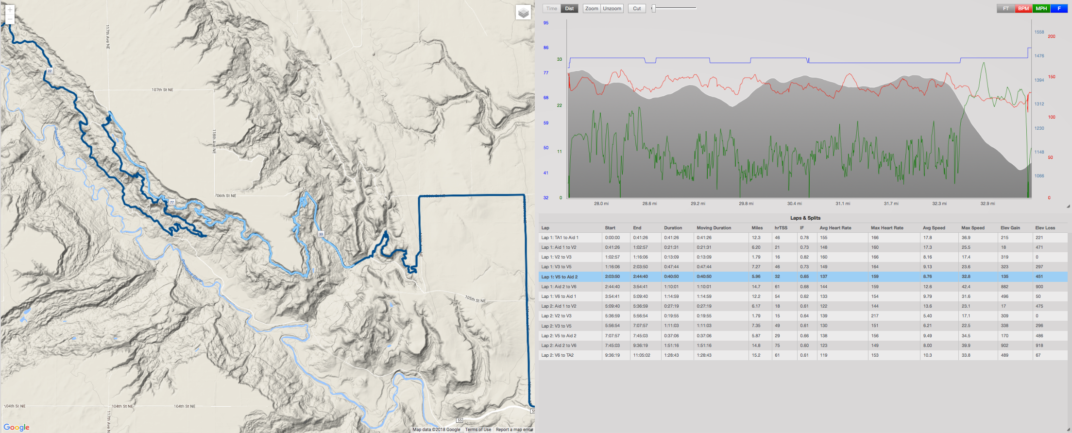Toggle the F temperature series

click(1059, 8)
